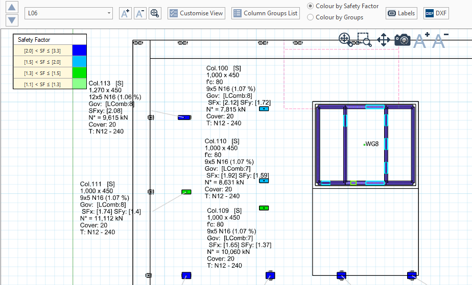472x285 pixels.
Task: Decrease text size in toolbar
Action: point(140,14)
